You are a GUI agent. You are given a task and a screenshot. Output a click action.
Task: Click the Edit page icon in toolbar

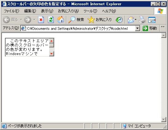tap(152, 20)
